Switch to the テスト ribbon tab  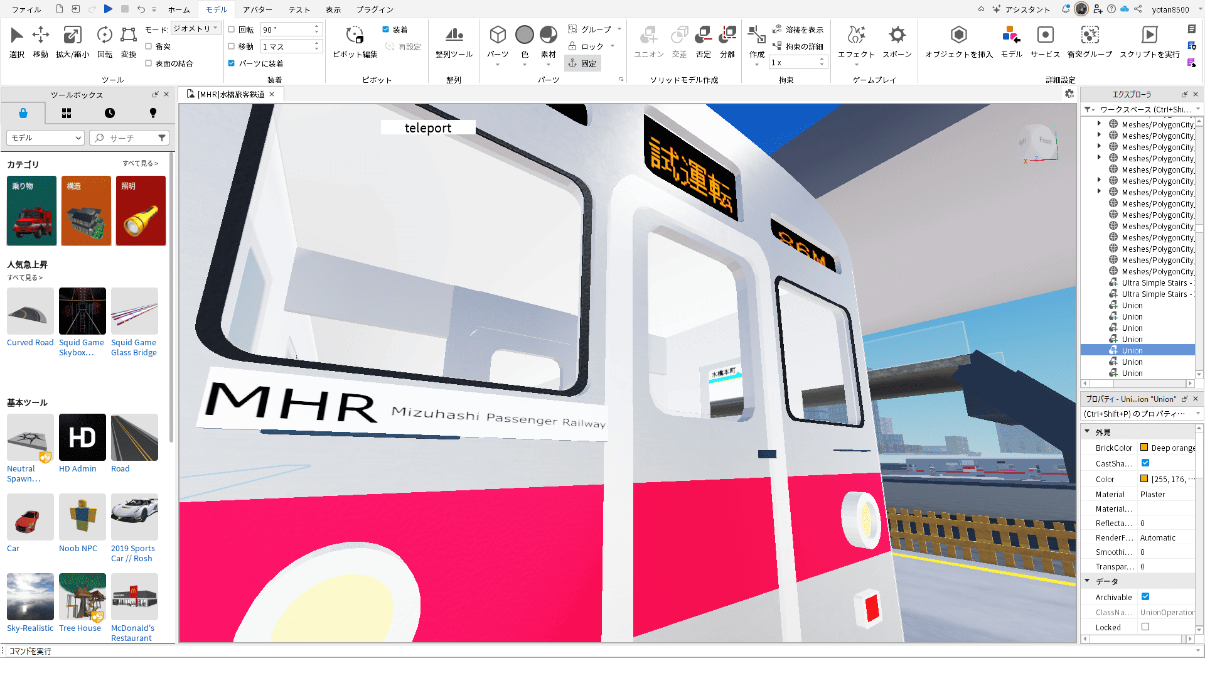click(299, 9)
